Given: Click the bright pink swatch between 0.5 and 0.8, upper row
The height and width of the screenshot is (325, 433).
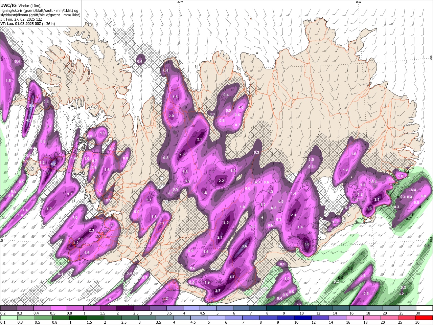Looking at the screenshot, I should point(58,308).
